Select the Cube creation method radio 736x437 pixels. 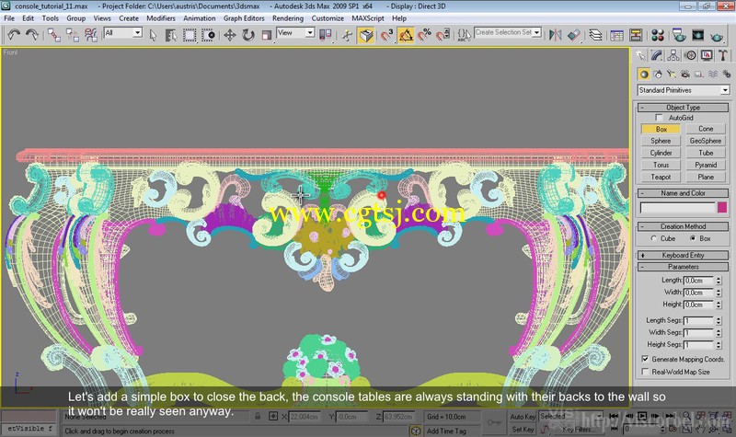coord(653,238)
